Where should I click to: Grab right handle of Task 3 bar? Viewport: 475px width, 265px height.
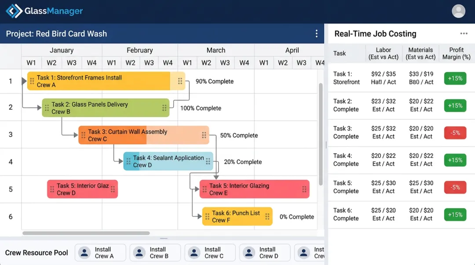[204, 135]
